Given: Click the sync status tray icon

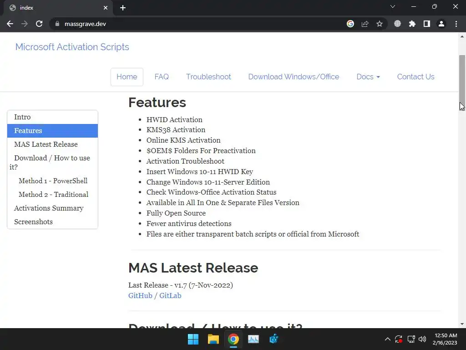Looking at the screenshot, I should [x=399, y=339].
